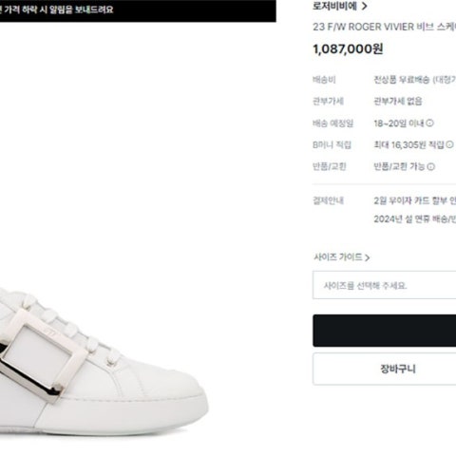Click the 관부가세 없음 text
456x456 pixels.
[398, 102]
